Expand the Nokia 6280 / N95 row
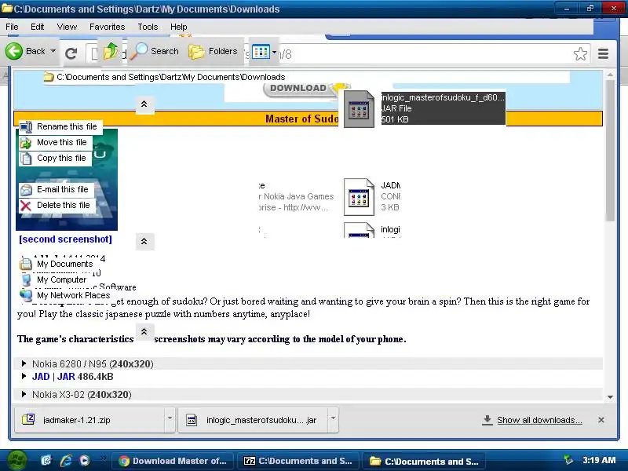The width and height of the screenshot is (628, 471). click(24, 363)
